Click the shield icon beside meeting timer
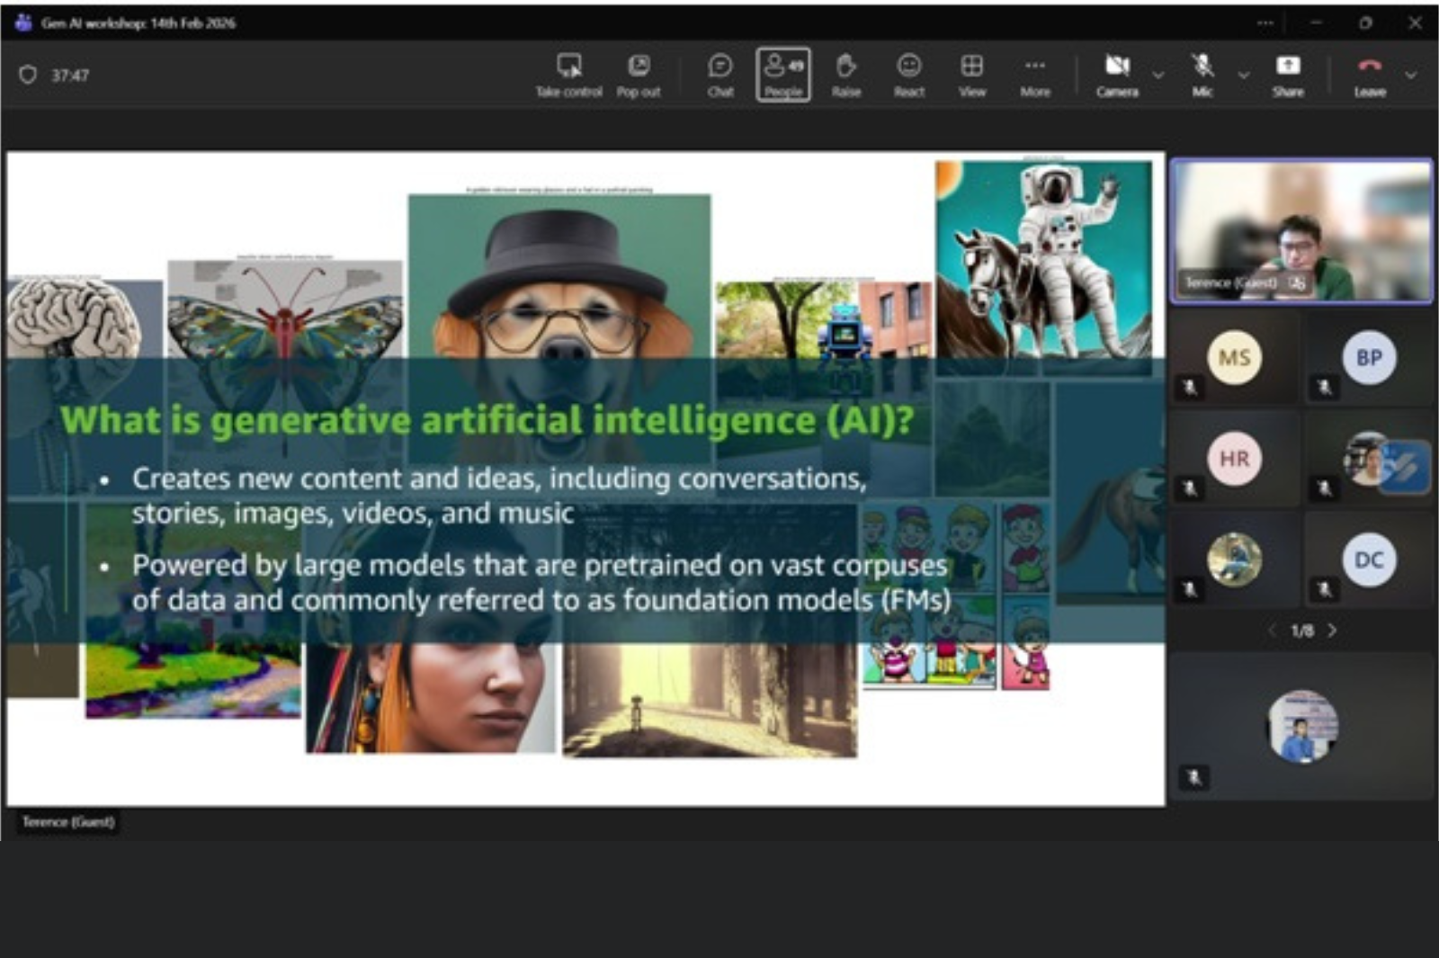The width and height of the screenshot is (1439, 958). tap(28, 75)
